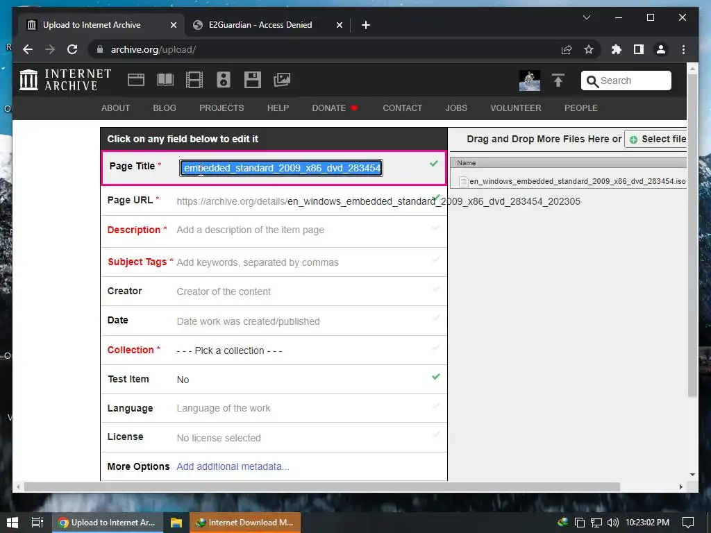Switch to the E2Guardian - Access Denied tab
711x533 pixels.
click(x=260, y=25)
